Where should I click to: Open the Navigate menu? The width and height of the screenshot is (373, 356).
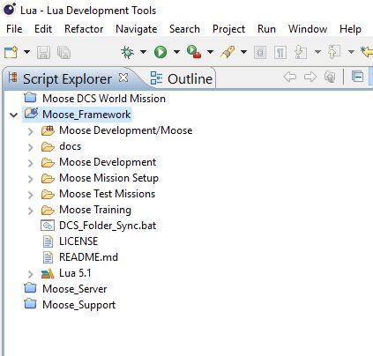[137, 29]
